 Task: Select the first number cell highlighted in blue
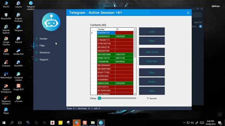[106, 33]
